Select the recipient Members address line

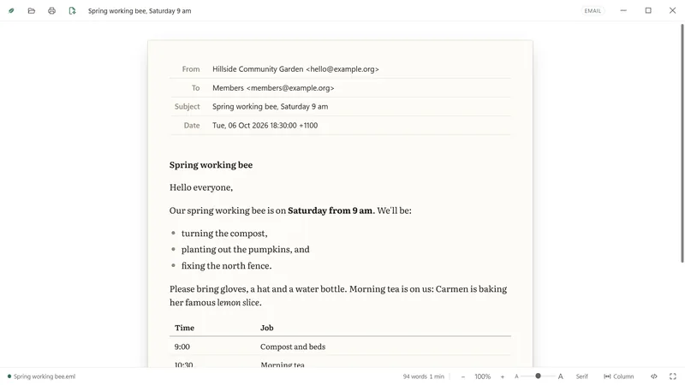pyautogui.click(x=273, y=88)
